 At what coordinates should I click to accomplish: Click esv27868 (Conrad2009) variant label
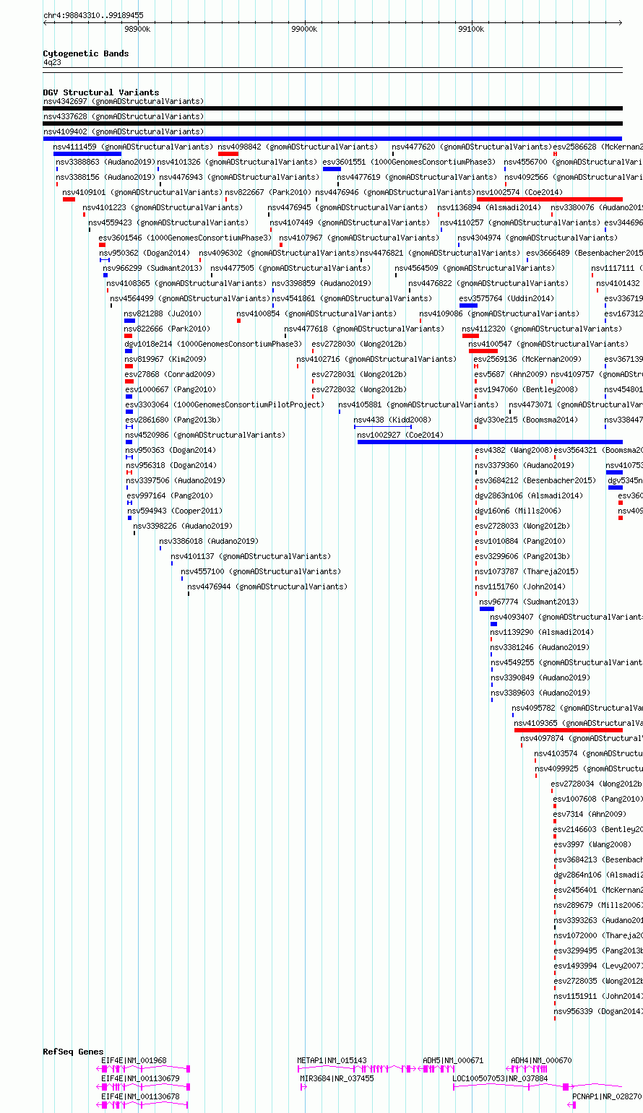coord(170,374)
